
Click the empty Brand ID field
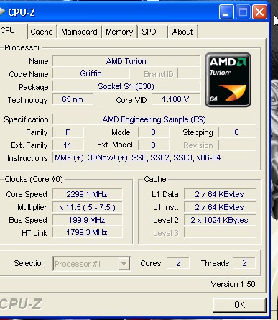coord(189,73)
